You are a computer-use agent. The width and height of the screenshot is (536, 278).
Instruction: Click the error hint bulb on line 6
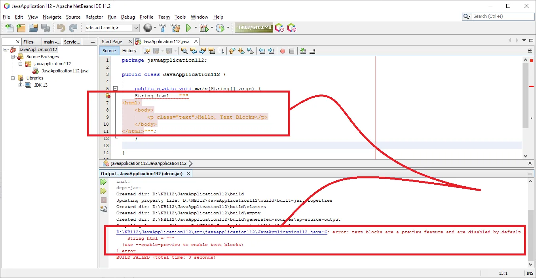[x=107, y=96]
